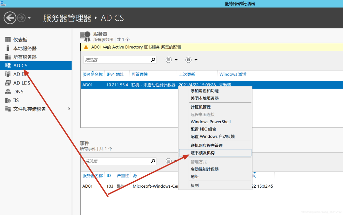This screenshot has height=215, width=343.
Task: Select 添加角色和功能 in the context menu
Action: [x=205, y=91]
